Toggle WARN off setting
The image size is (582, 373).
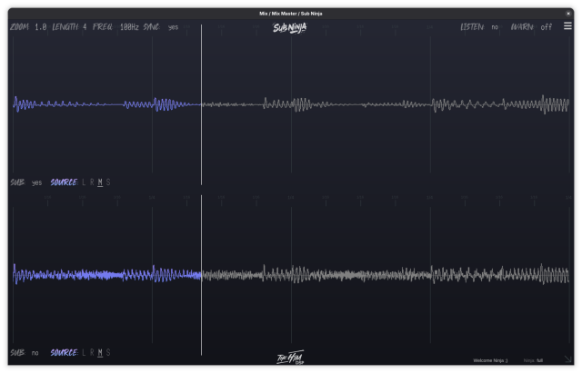(546, 27)
